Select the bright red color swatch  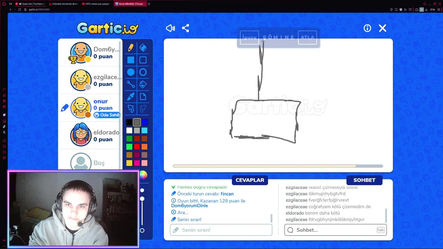[137, 147]
